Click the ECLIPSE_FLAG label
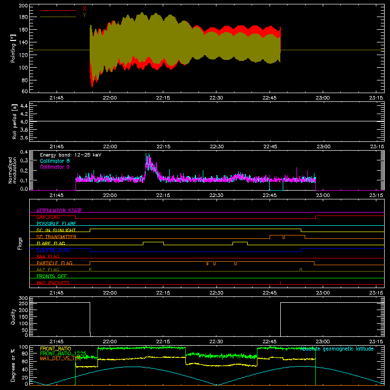Screen dimensions: 390x390 (53, 250)
